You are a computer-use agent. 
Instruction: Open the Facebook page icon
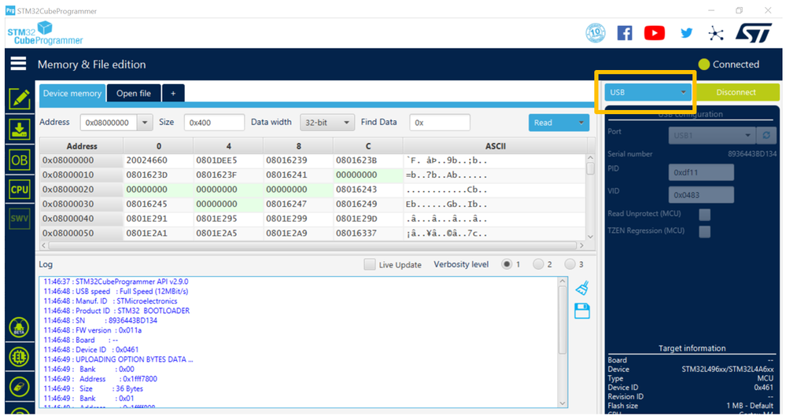pyautogui.click(x=625, y=33)
